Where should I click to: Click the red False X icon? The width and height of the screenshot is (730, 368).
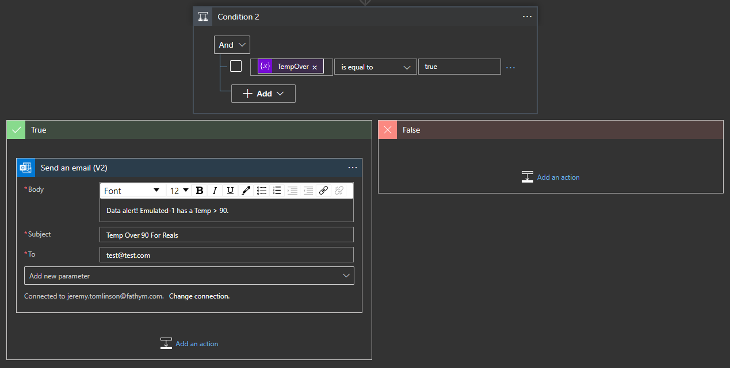coord(388,130)
